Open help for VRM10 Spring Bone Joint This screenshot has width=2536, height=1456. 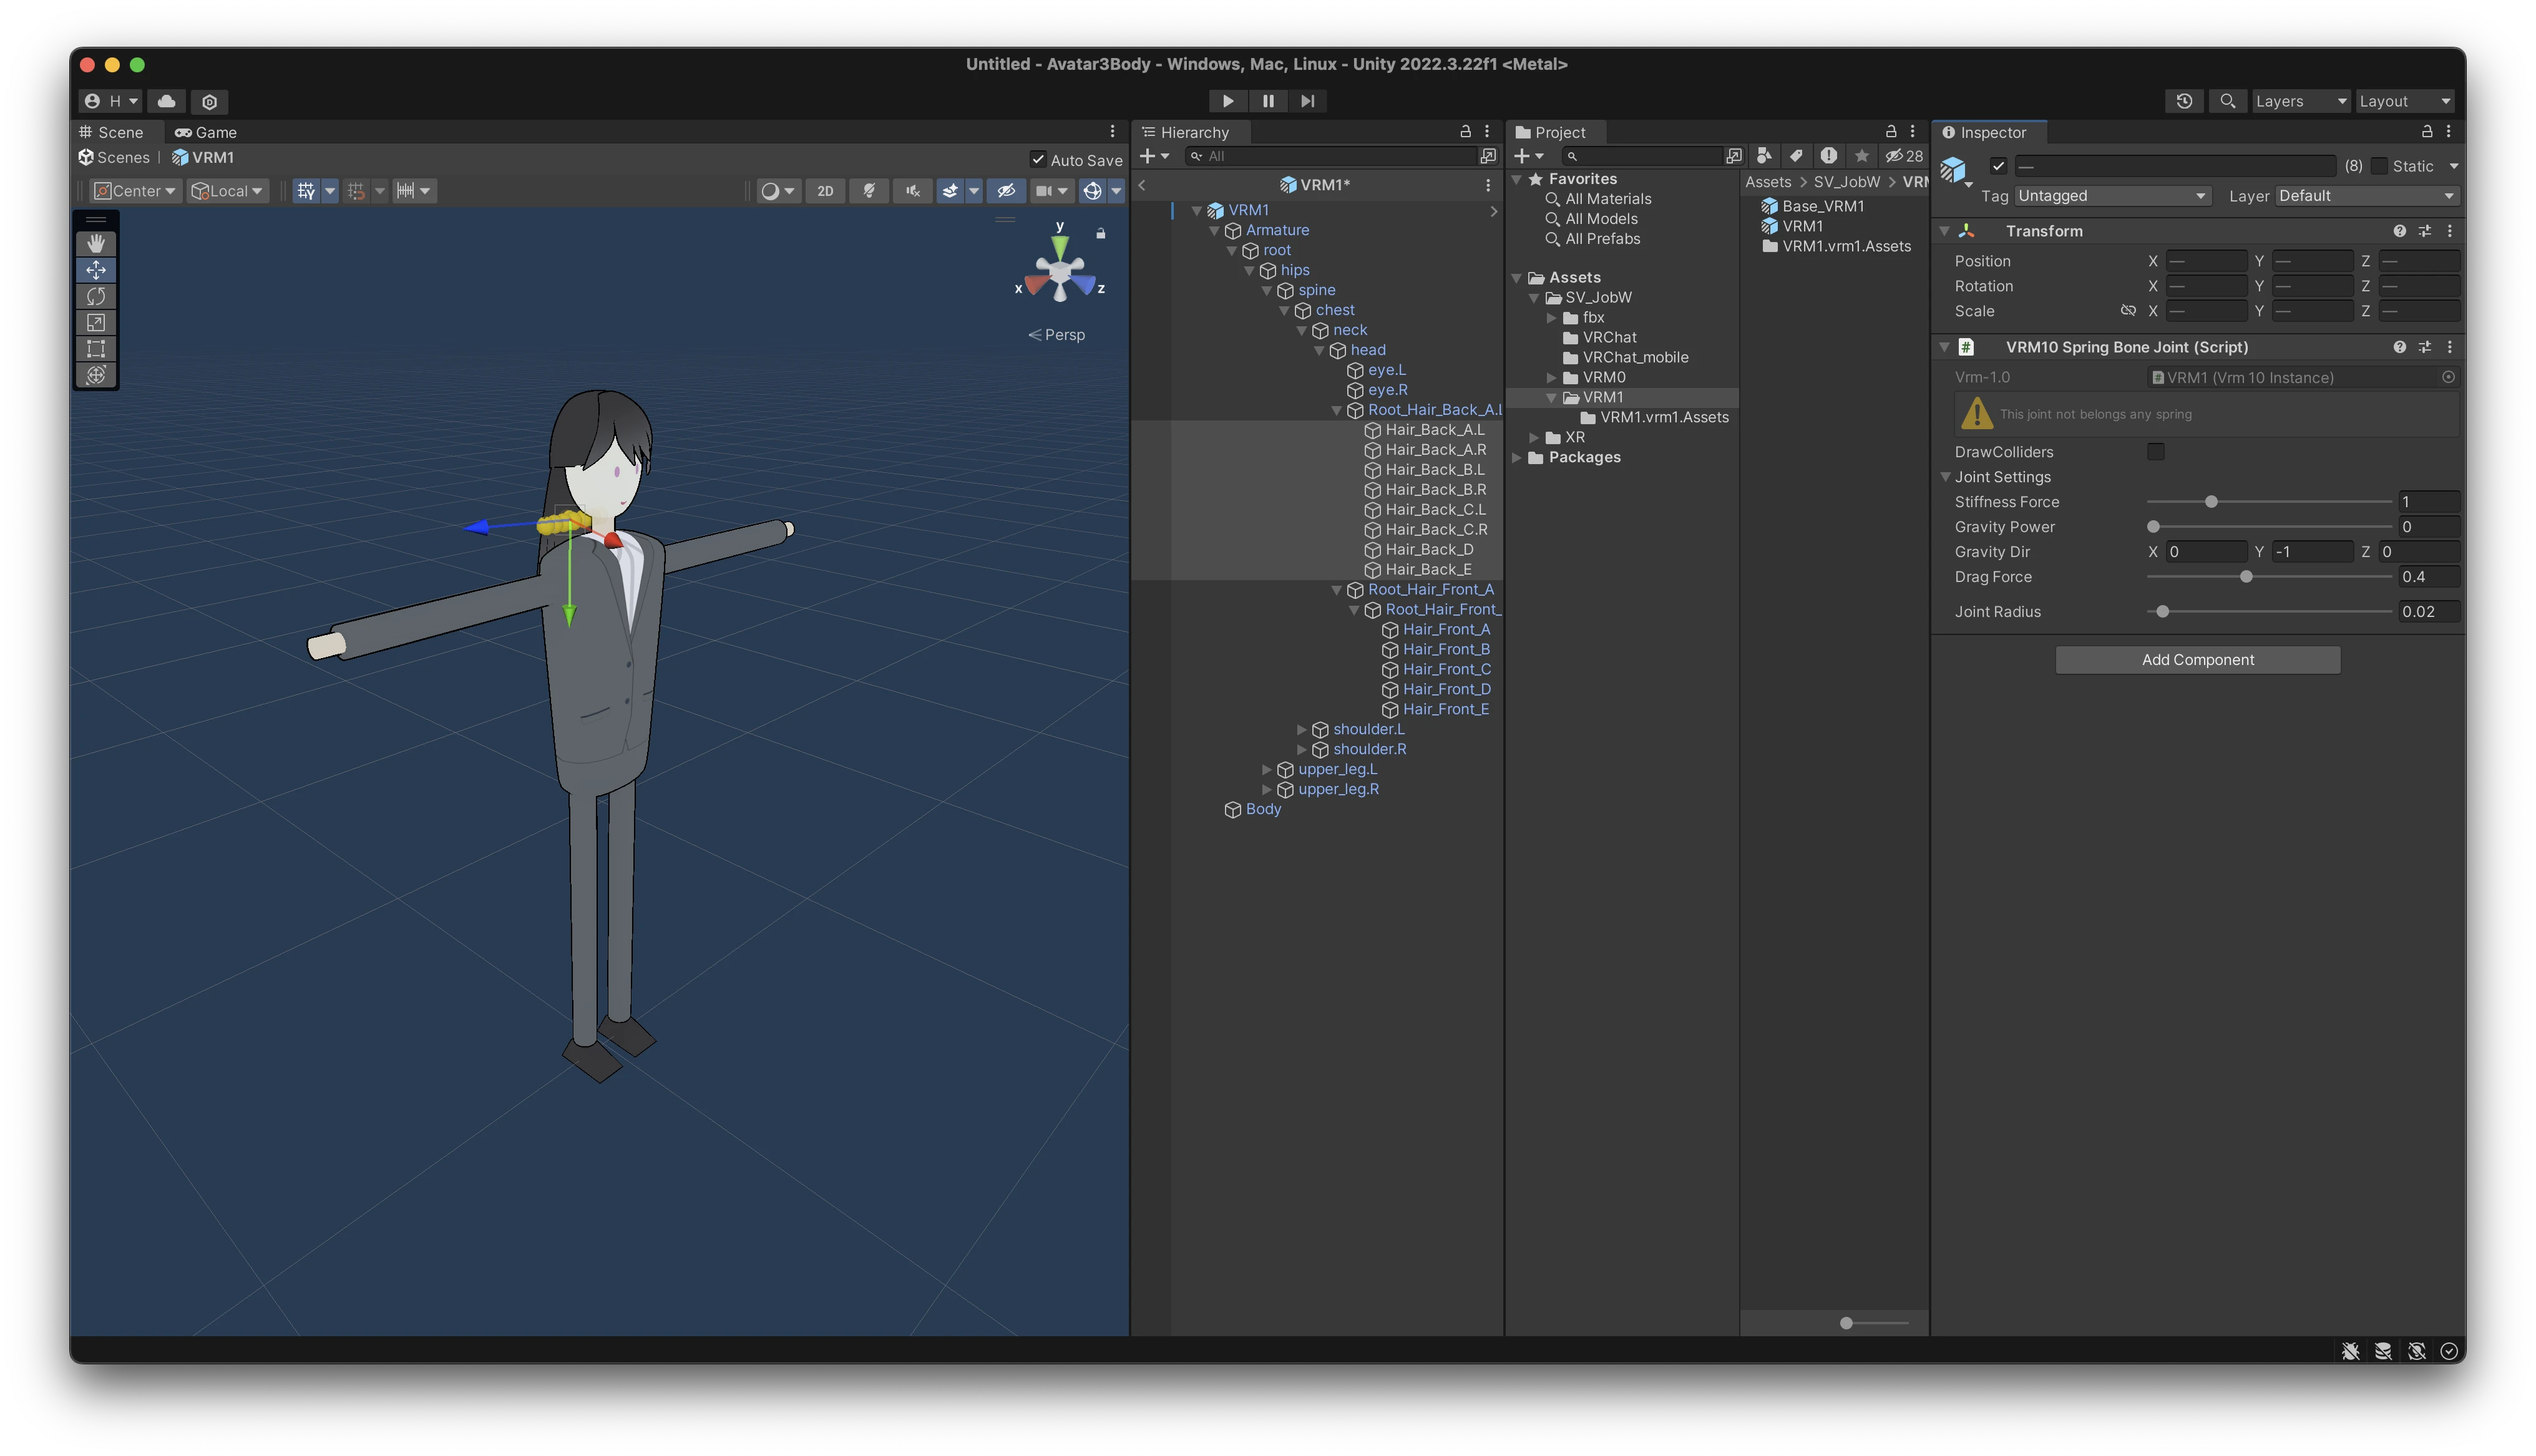coord(2399,347)
